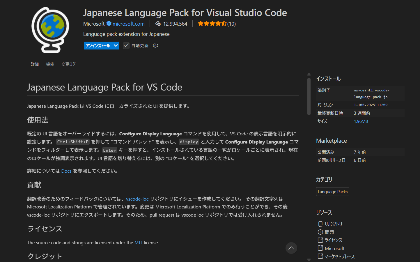Click the 7 年前 published value
This screenshot has height=262, width=420.
[360, 152]
